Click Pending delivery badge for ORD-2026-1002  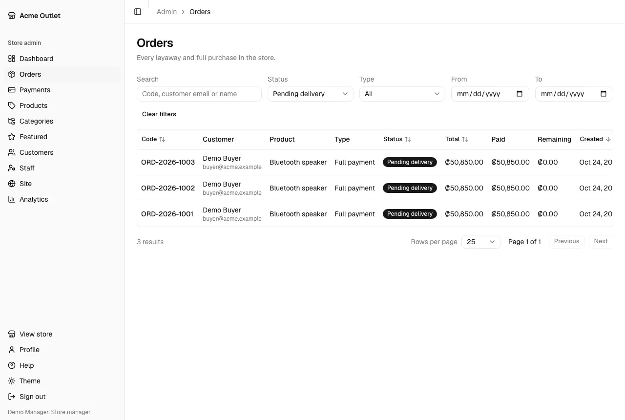point(410,188)
